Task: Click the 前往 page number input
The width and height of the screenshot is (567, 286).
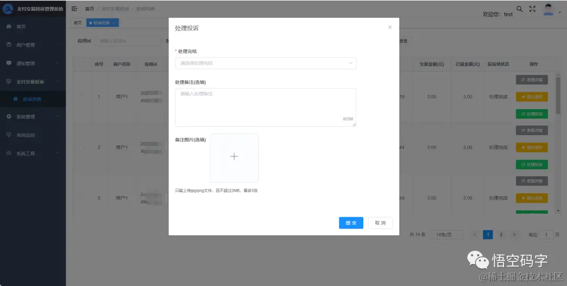Action: click(x=547, y=235)
